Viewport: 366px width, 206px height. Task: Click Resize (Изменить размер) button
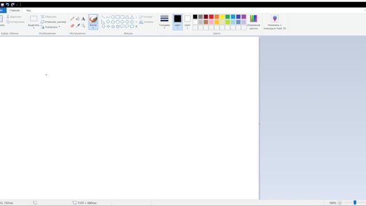click(x=53, y=22)
